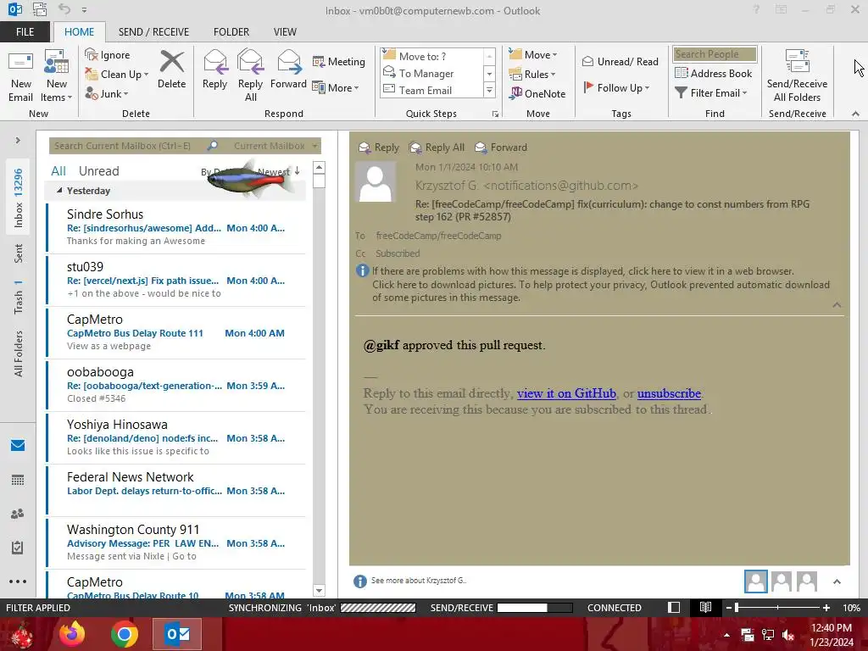This screenshot has width=868, height=651.
Task: Switch to People view
Action: point(18,514)
